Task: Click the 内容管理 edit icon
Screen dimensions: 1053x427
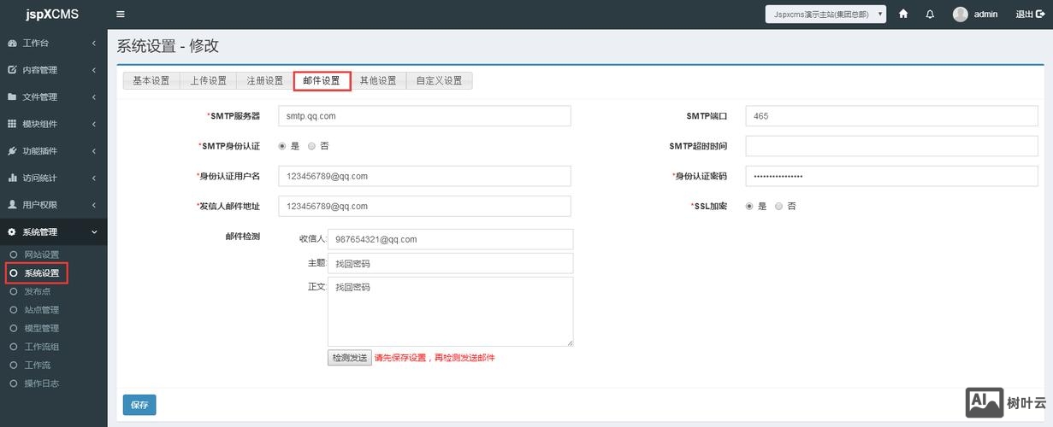Action: point(12,70)
